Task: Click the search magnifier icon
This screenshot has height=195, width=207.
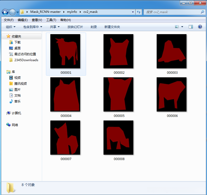Action: [x=202, y=12]
